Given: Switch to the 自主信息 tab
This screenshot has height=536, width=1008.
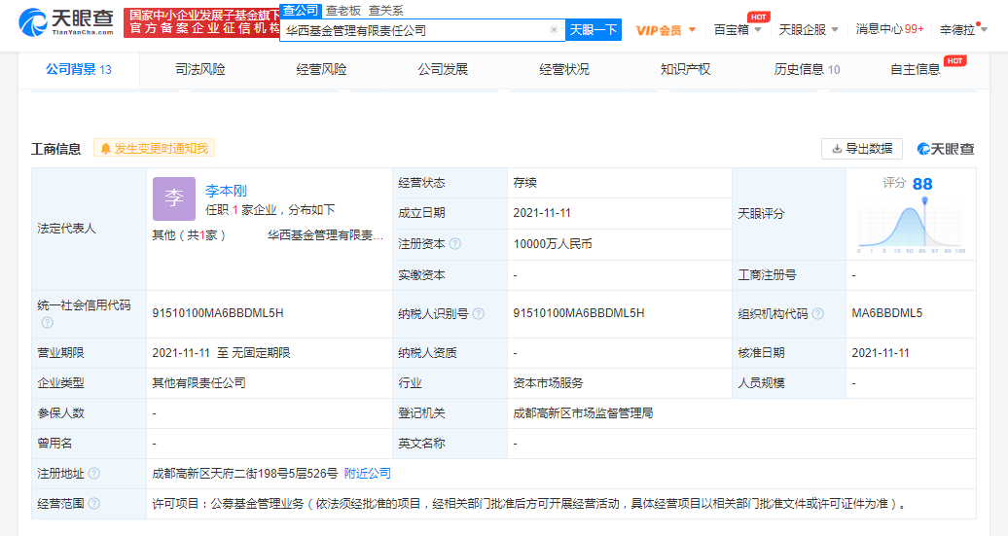Looking at the screenshot, I should [x=916, y=69].
